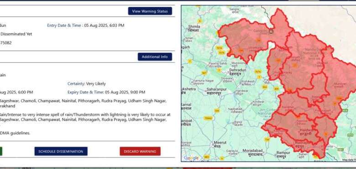
Task: Click the Map data link on map
Action: click(x=349, y=160)
